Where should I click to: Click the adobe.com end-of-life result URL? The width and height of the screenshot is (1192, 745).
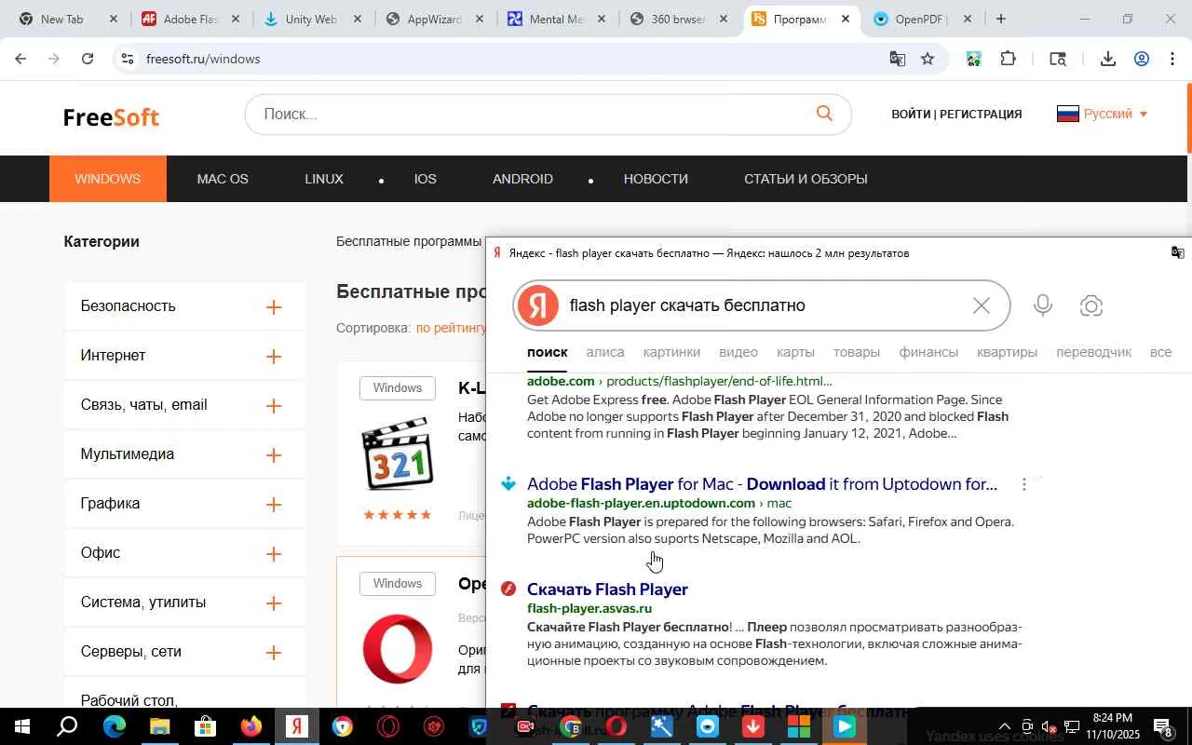point(680,381)
